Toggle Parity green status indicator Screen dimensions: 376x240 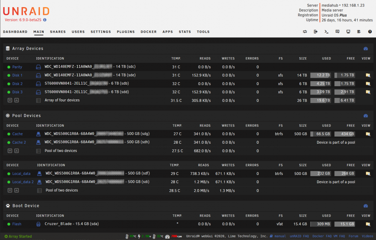pyautogui.click(x=9, y=67)
